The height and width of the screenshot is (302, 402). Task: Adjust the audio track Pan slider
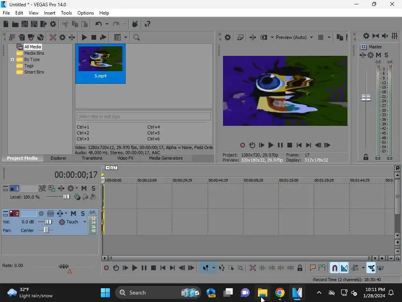[46, 230]
